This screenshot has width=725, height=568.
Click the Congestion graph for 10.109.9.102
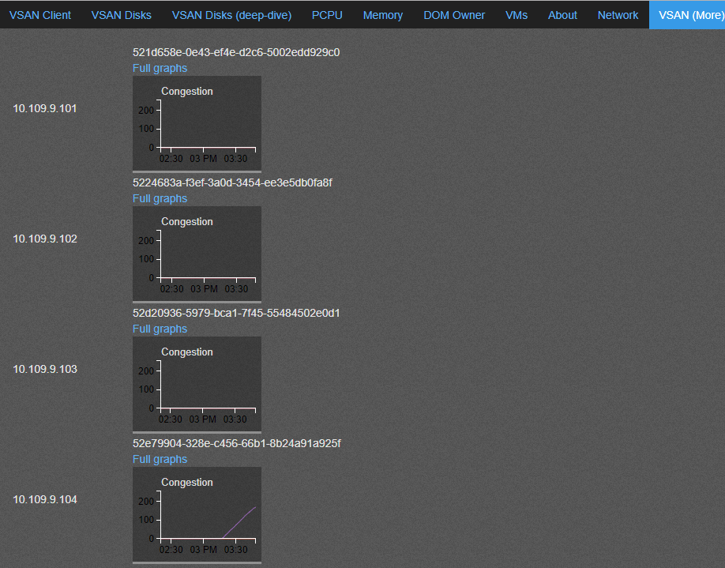pyautogui.click(x=197, y=253)
